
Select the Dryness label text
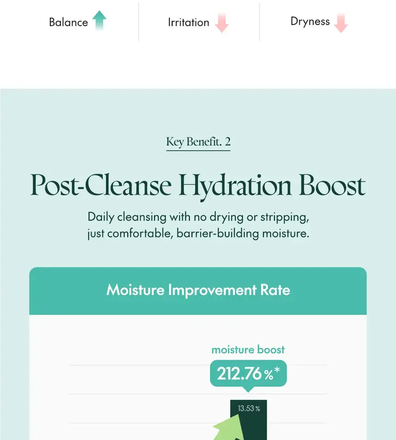tap(310, 22)
